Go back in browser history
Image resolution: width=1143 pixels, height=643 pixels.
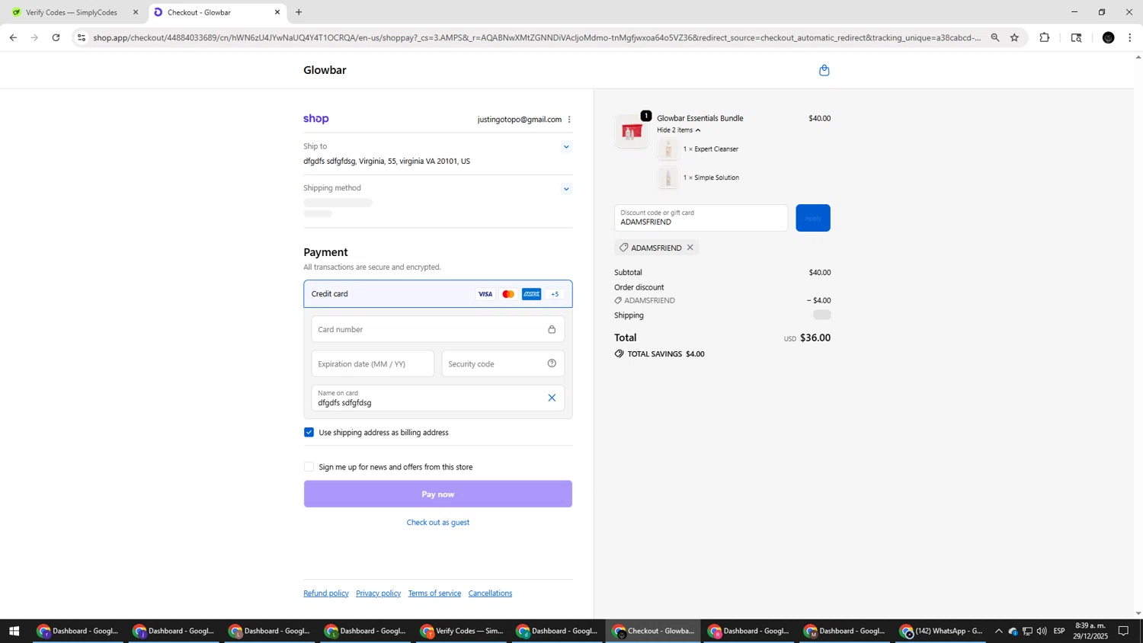tap(13, 37)
